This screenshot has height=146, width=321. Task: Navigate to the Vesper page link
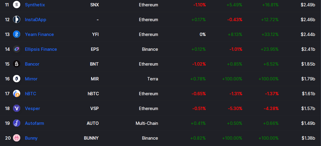(32, 109)
